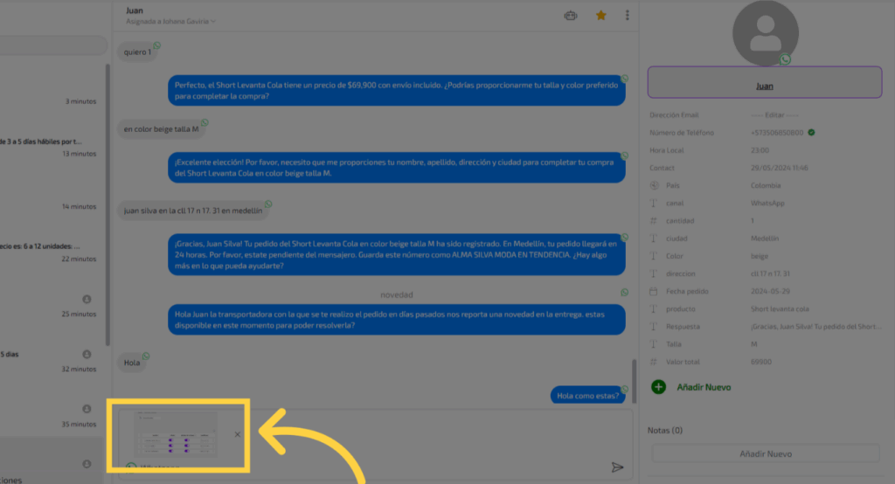Click the 'Valor total' value 69900
This screenshot has width=895, height=484.
(x=762, y=362)
